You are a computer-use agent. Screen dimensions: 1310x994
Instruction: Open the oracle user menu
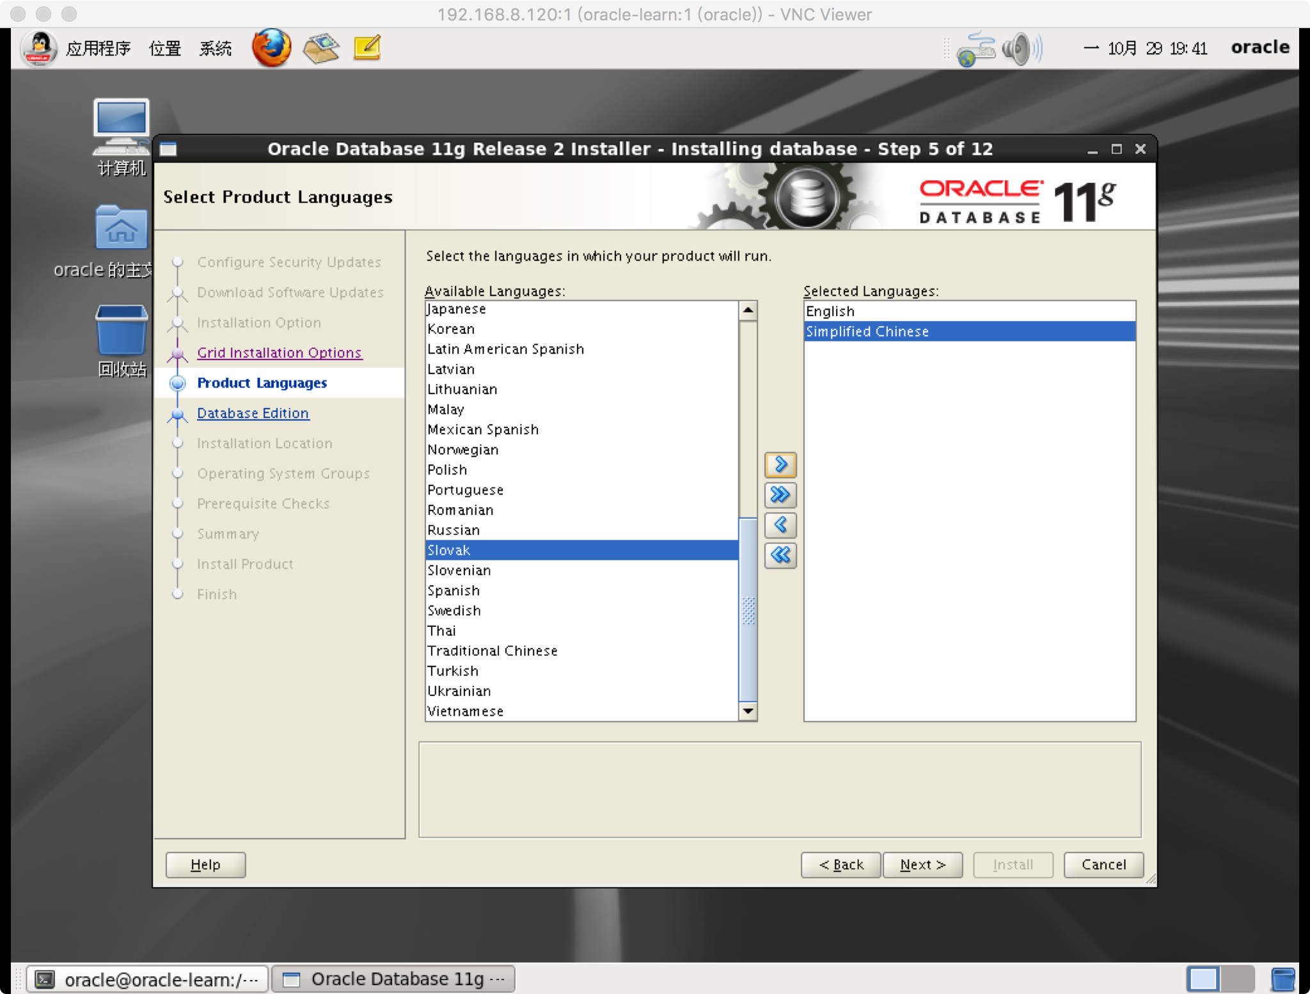(x=1259, y=47)
